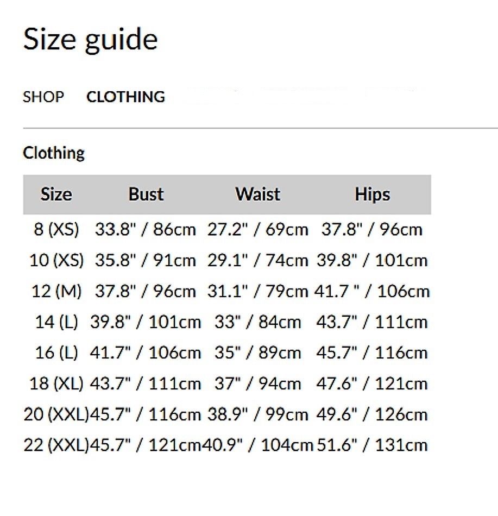Click the Waist column header
The height and width of the screenshot is (516, 498).
click(258, 194)
